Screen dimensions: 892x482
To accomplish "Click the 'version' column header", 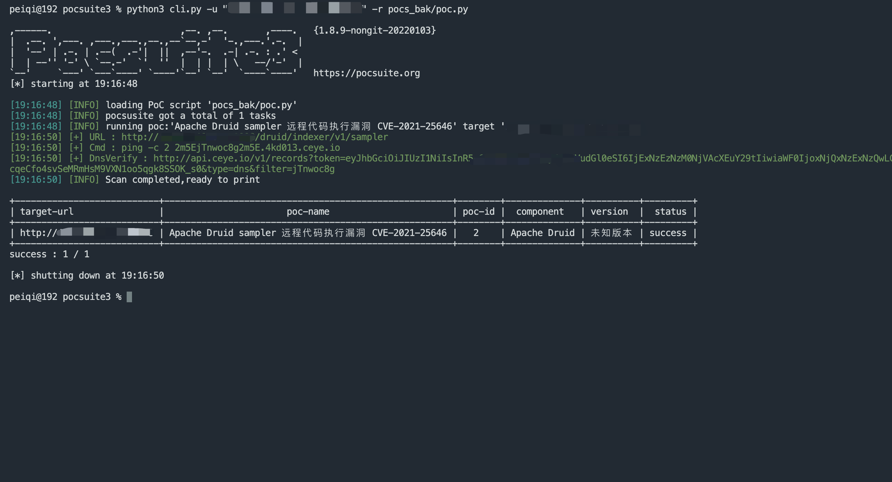I will (x=609, y=212).
